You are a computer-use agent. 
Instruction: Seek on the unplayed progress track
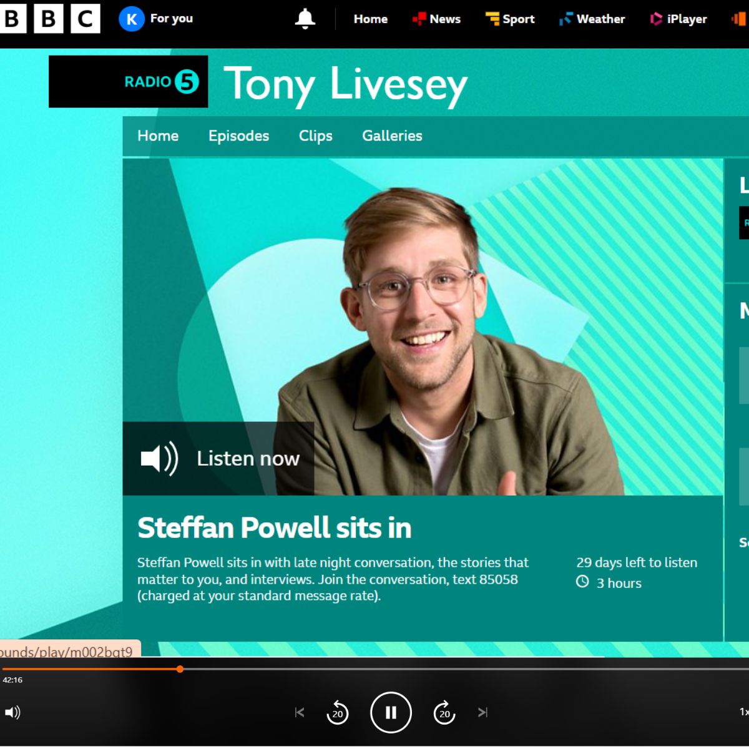coord(466,668)
